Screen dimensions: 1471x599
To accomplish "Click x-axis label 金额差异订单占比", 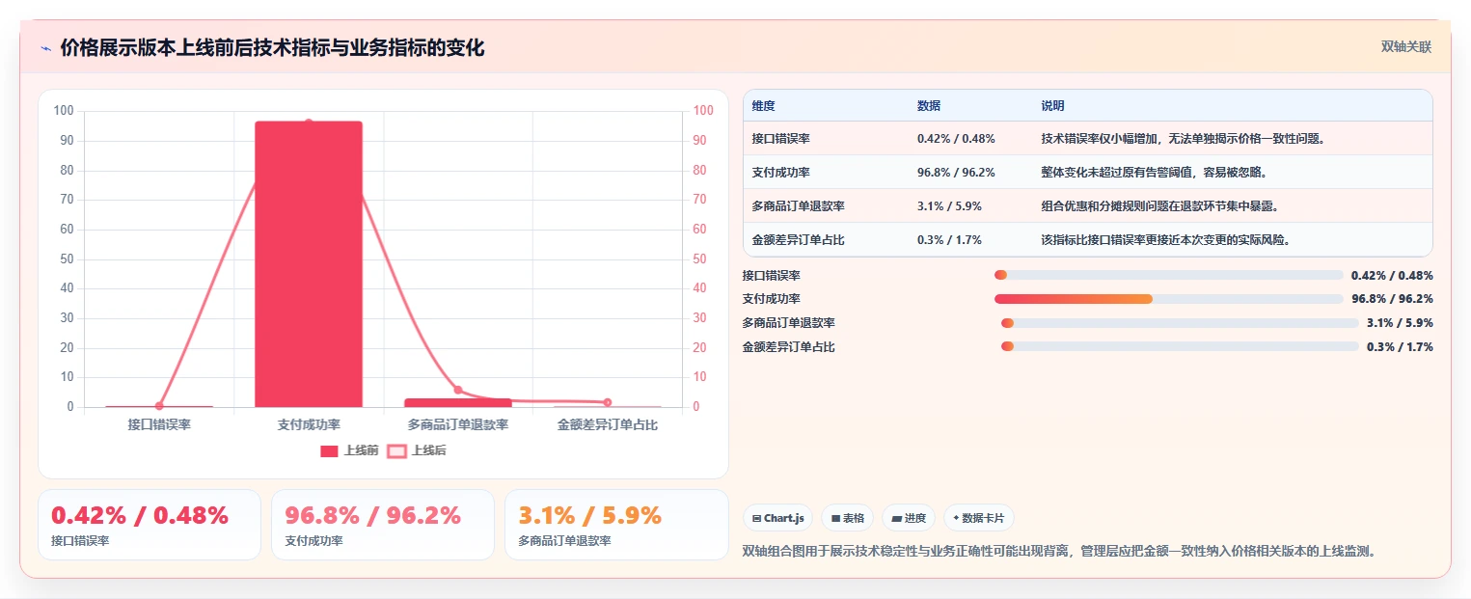I will 608,424.
